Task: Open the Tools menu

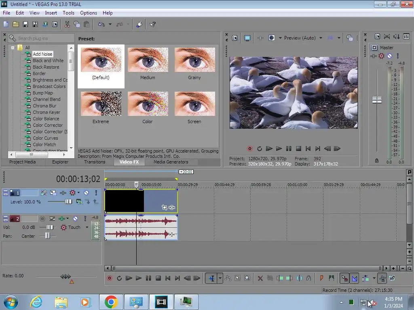Action: pyautogui.click(x=68, y=13)
